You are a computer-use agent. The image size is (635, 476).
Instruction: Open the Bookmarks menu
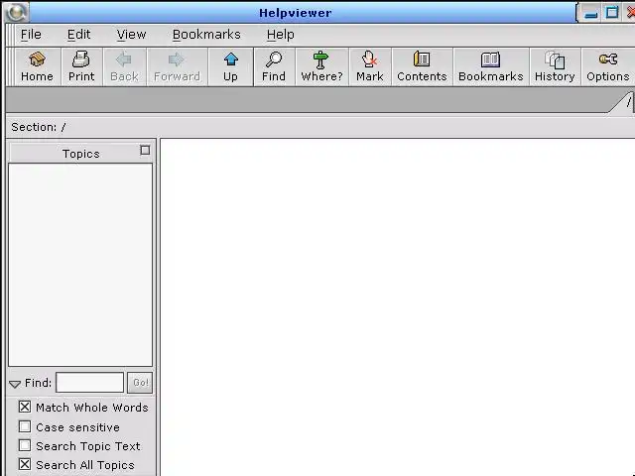[206, 35]
